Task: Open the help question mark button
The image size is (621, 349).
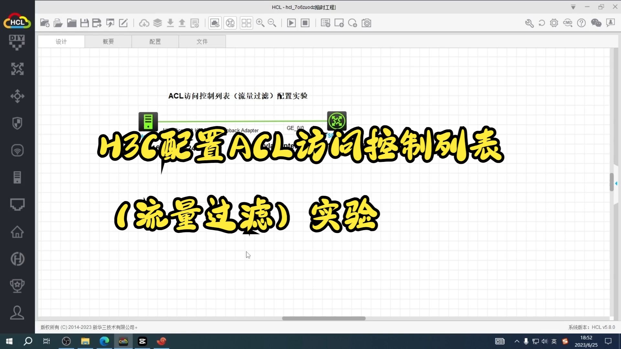Action: pos(582,23)
